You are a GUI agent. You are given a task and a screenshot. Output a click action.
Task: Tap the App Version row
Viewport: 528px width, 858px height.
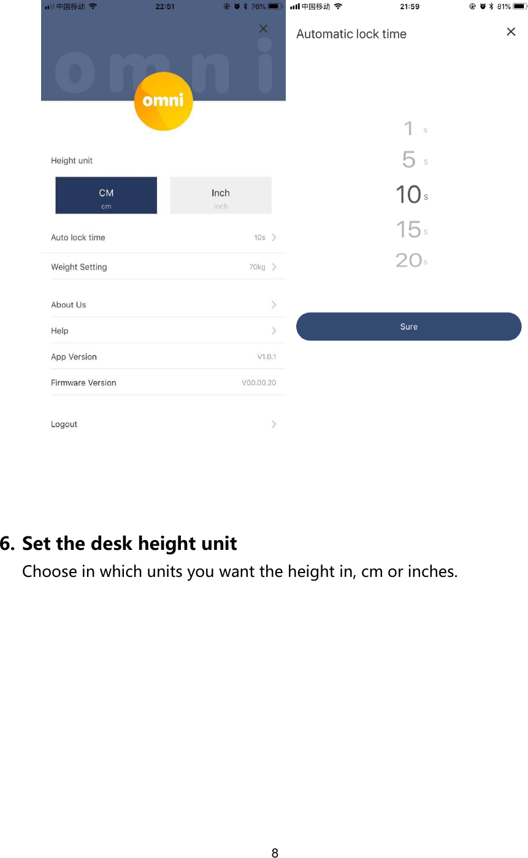(163, 357)
